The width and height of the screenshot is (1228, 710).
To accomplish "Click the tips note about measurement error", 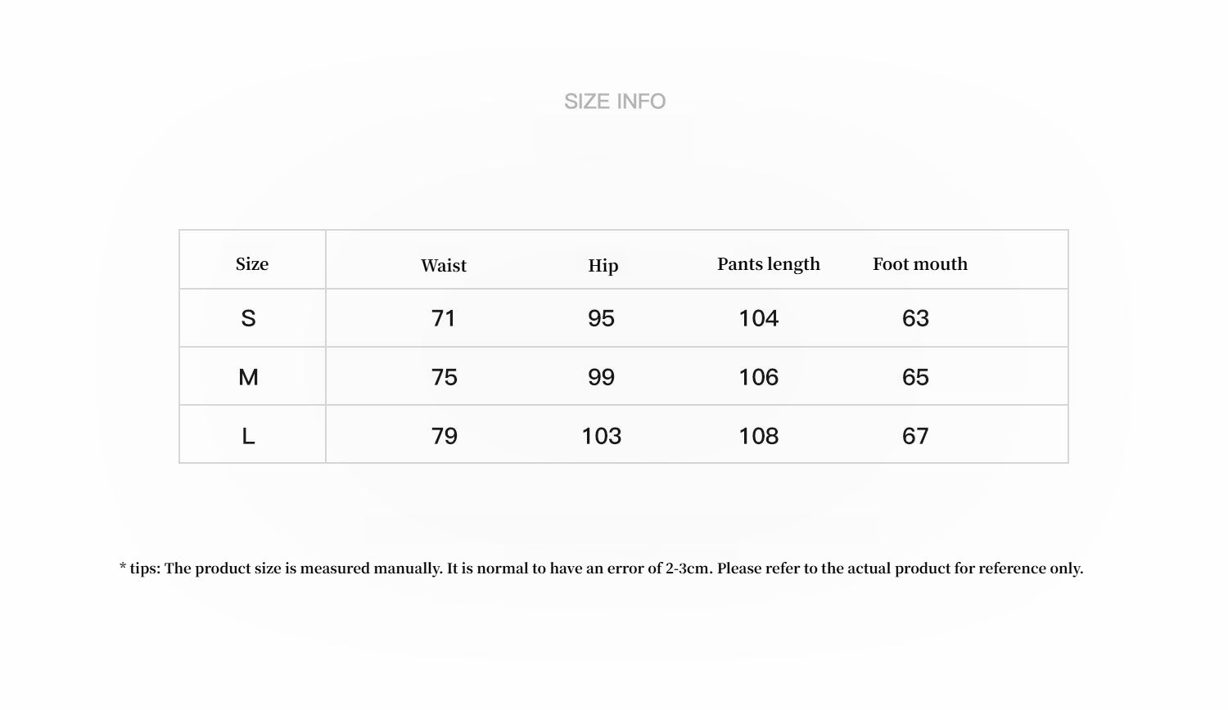I will (x=602, y=568).
